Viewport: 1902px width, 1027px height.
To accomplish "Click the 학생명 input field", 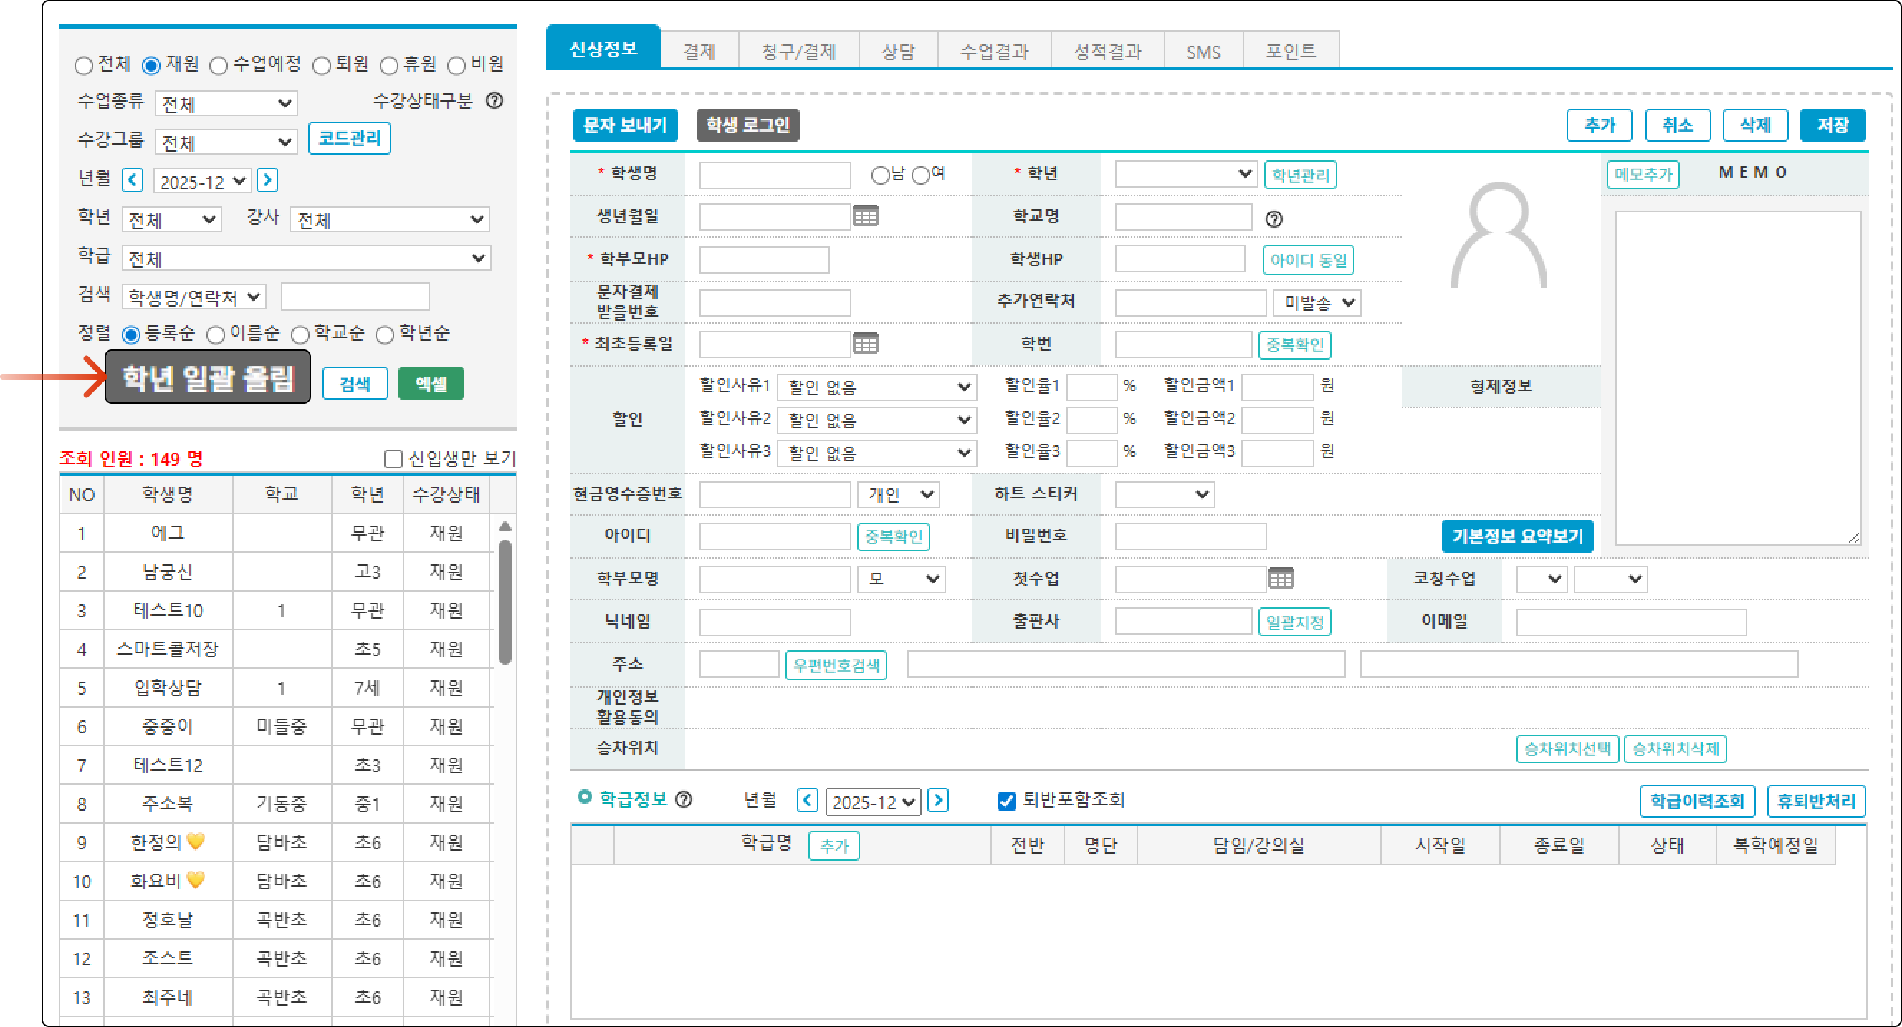I will tap(775, 175).
